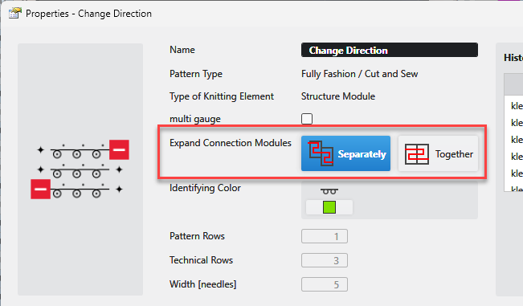Click the top-left knitting loop symbol
The height and width of the screenshot is (306, 523).
point(57,154)
